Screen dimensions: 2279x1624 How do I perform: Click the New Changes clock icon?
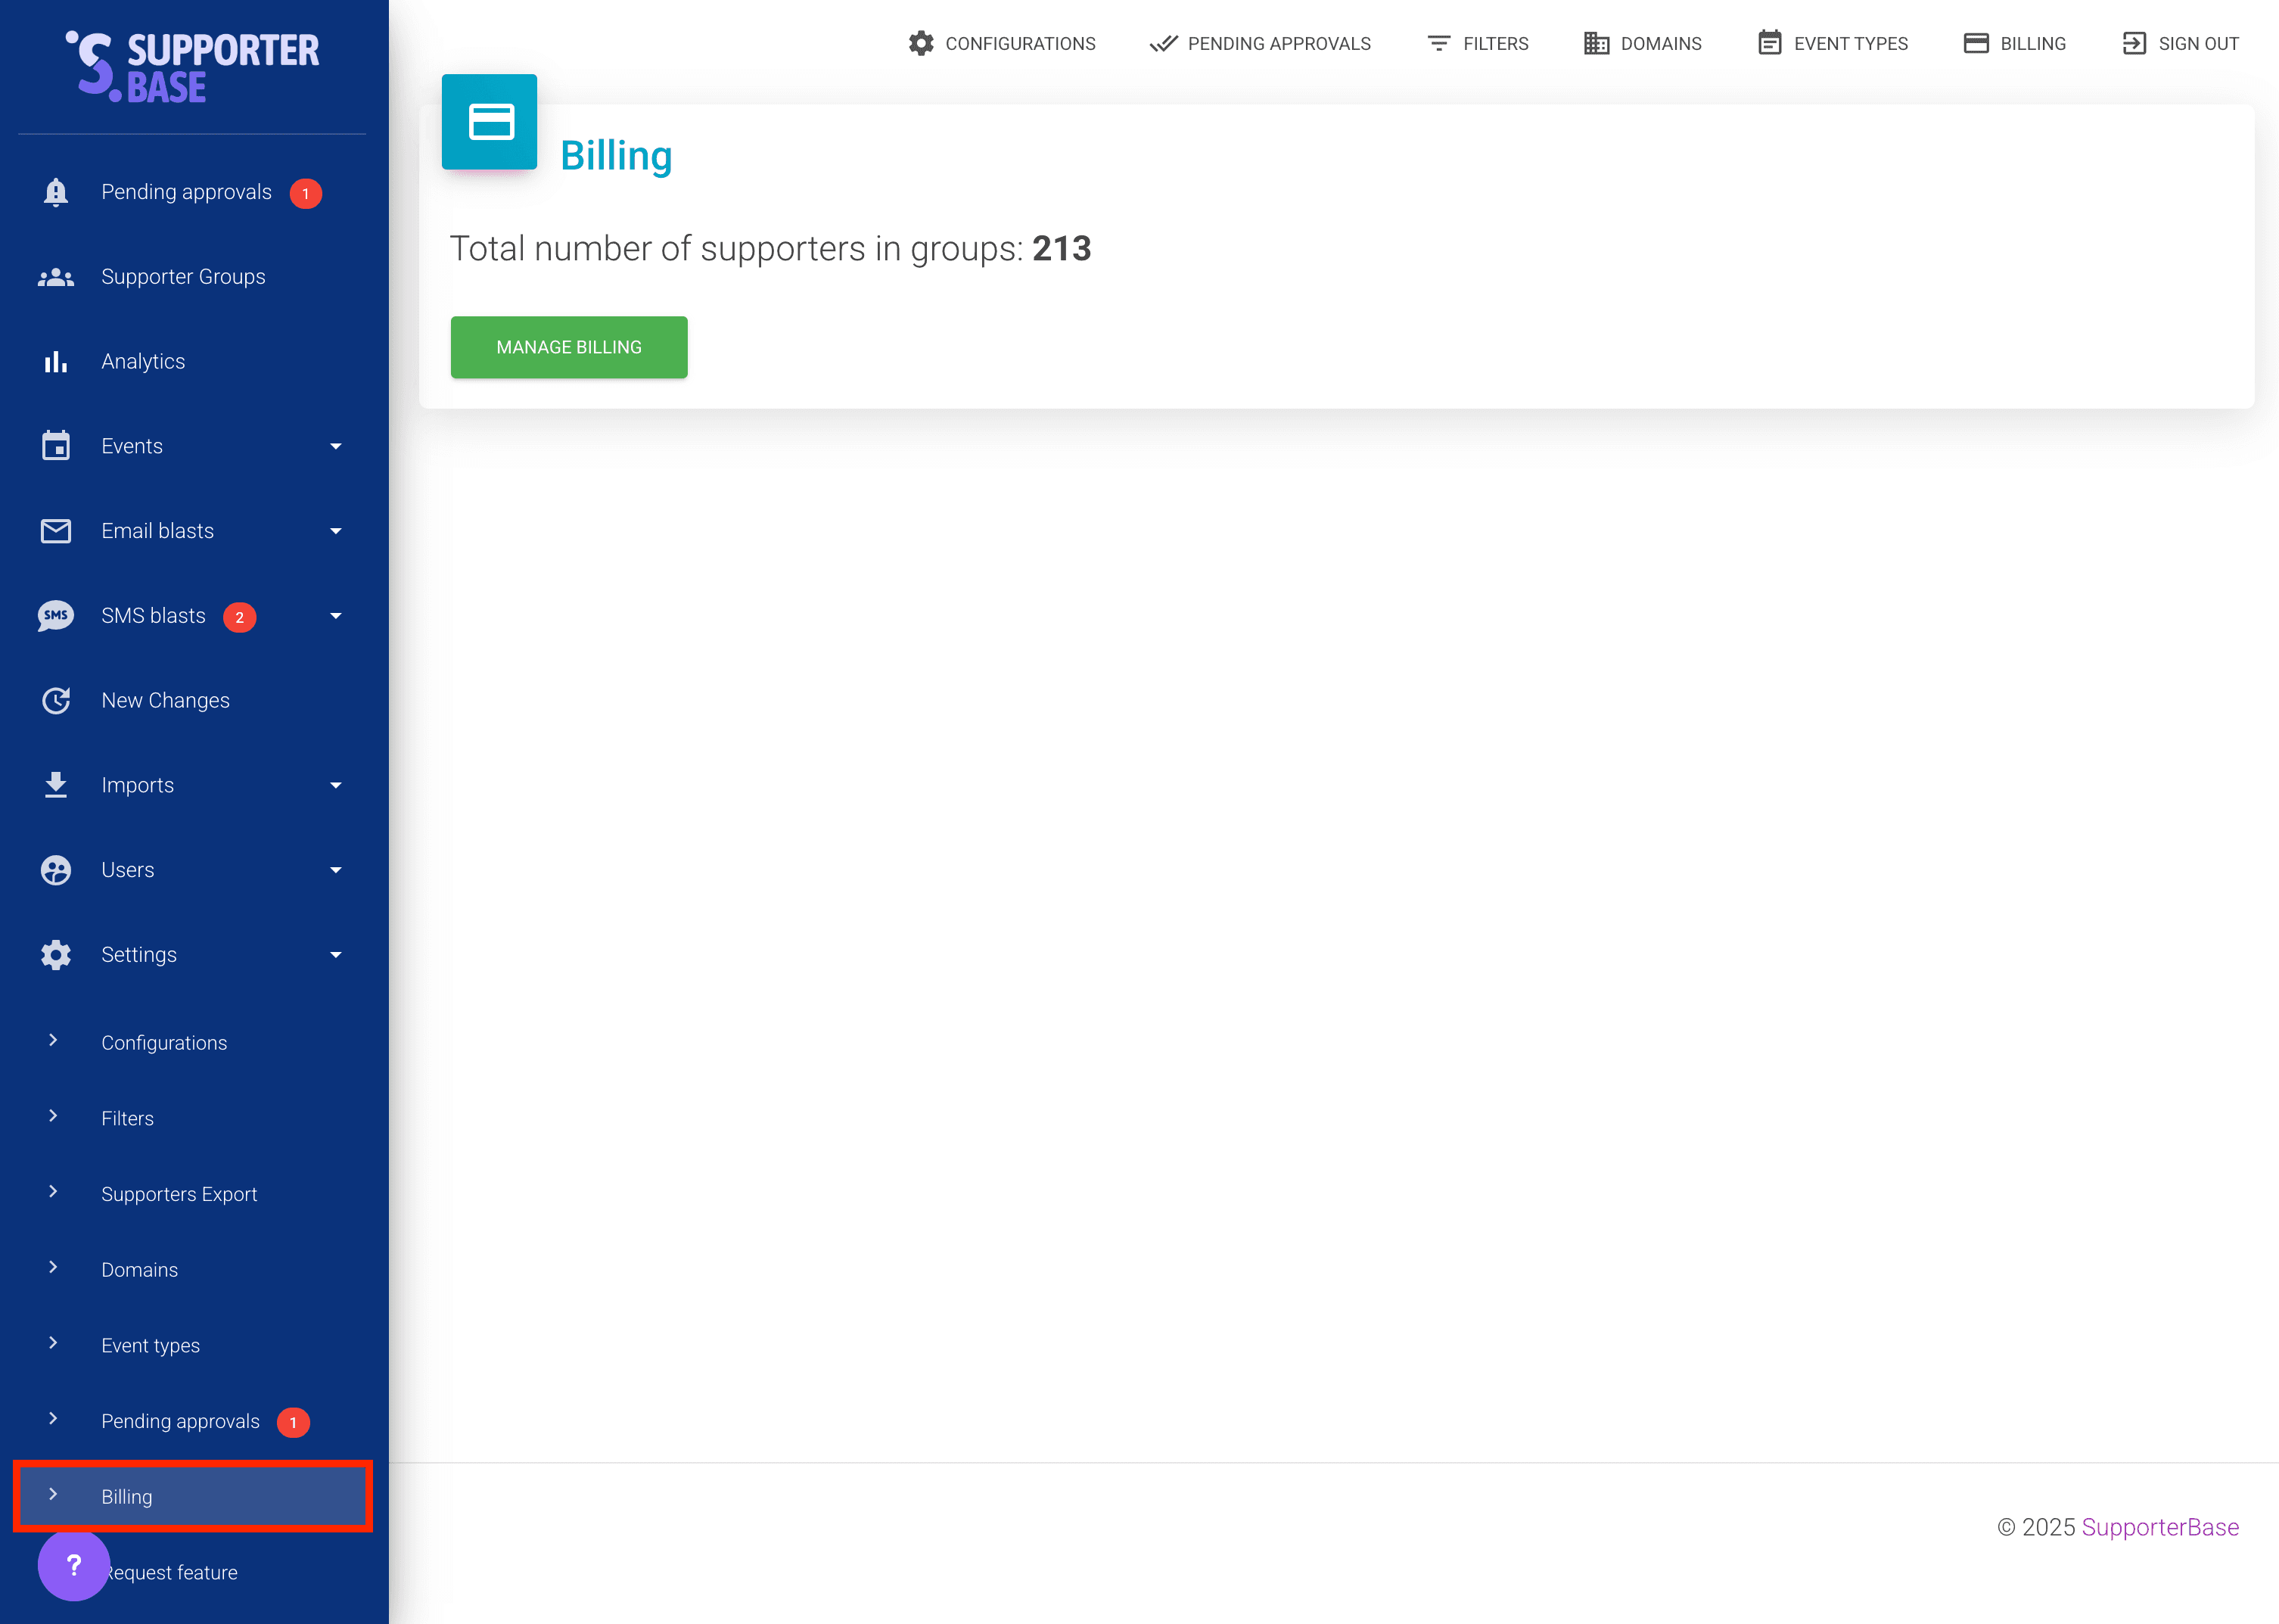pyautogui.click(x=56, y=700)
